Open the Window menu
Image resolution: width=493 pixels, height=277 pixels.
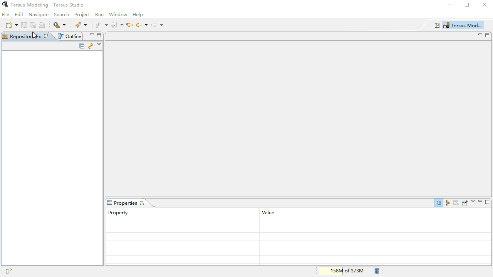point(118,15)
